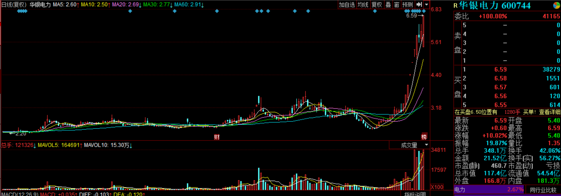Click the 金额 21.52亿 value
This screenshot has height=196, width=561.
coord(495,158)
